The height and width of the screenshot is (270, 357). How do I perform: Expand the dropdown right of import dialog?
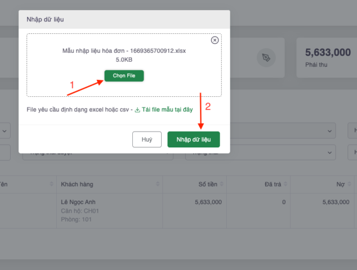point(329,131)
